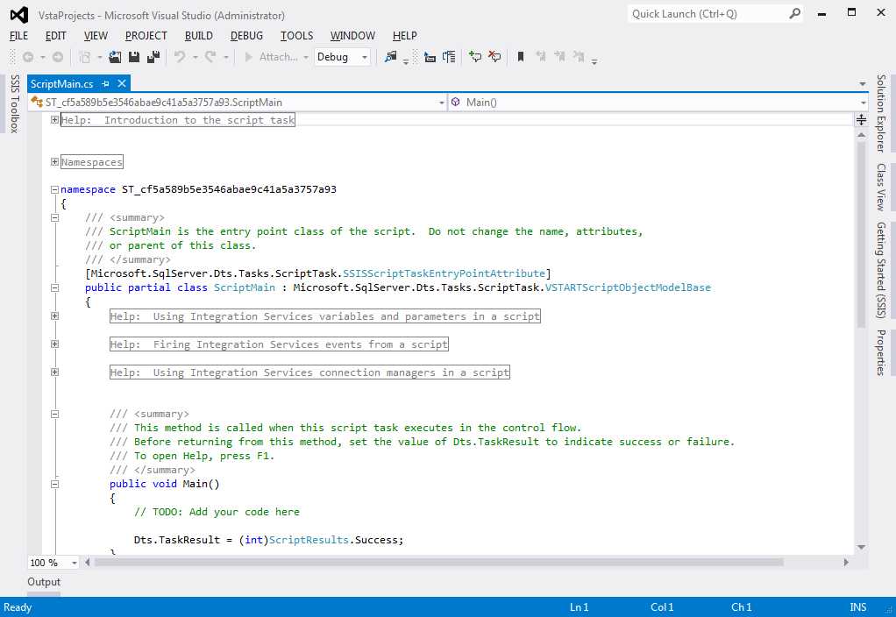Image resolution: width=896 pixels, height=617 pixels.
Task: Collapse the Main() method body
Action: [x=54, y=484]
